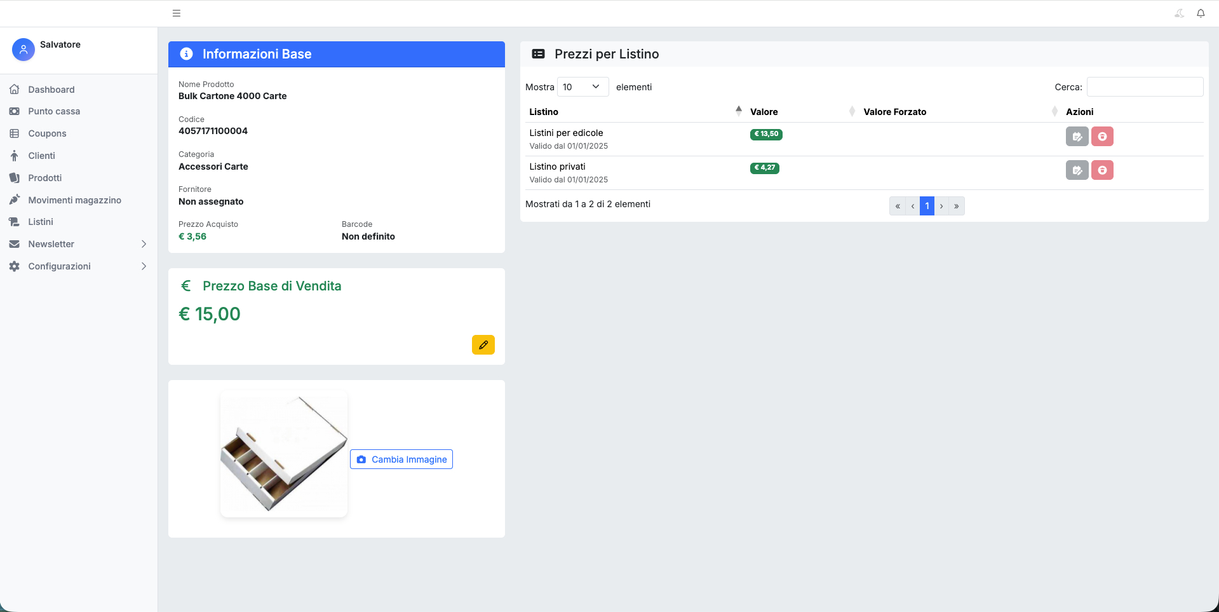The height and width of the screenshot is (612, 1219).
Task: Click the hamburger menu icon to collapse sidebar
Action: (x=177, y=13)
